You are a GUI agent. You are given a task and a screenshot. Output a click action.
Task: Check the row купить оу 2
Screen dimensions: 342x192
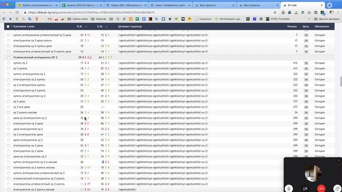pos(9,63)
